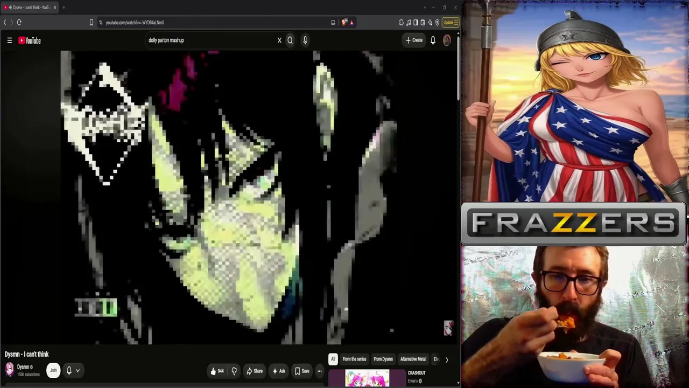Viewport: 689px width, 388px height.
Task: Click the Create button
Action: pos(414,40)
